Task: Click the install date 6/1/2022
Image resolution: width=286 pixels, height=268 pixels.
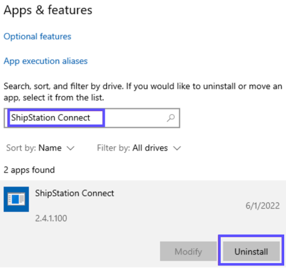Action: [x=263, y=206]
